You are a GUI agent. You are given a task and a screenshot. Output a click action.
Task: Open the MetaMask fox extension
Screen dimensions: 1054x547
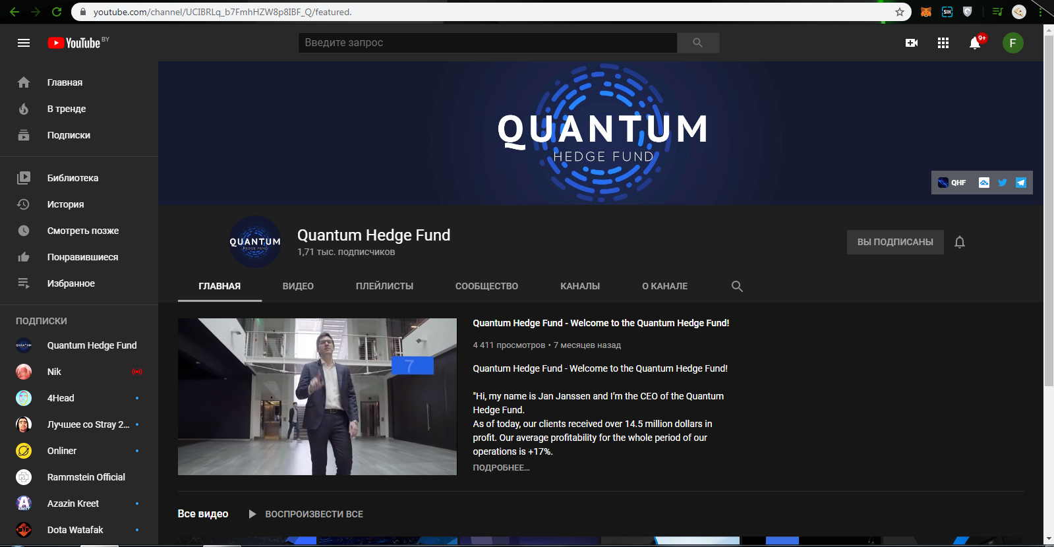tap(926, 12)
